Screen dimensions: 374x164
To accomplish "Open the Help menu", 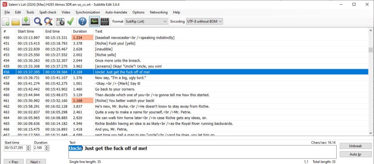I will click(176, 12).
